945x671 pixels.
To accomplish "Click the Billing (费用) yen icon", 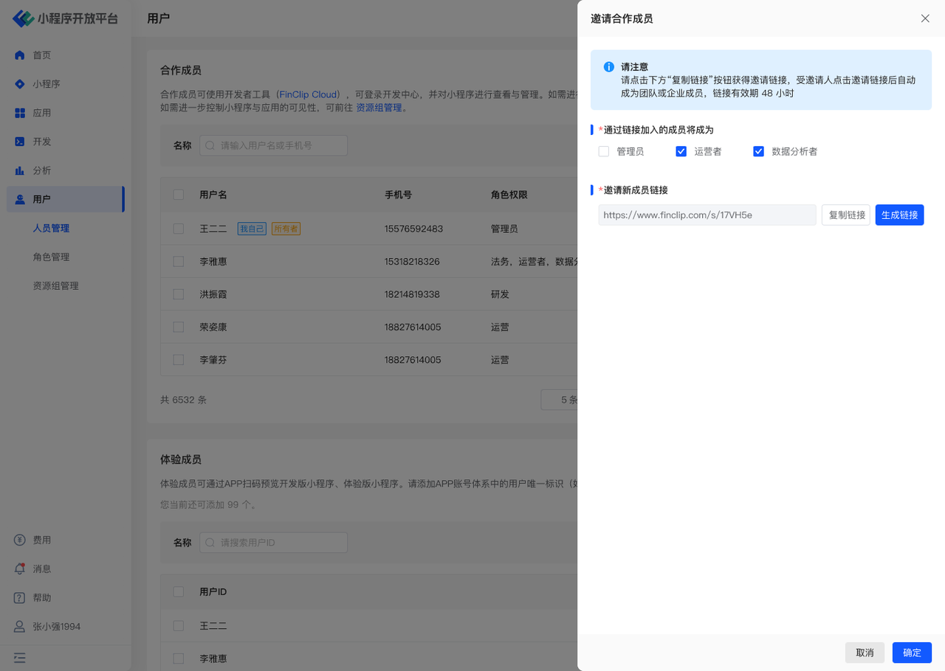I will [20, 540].
